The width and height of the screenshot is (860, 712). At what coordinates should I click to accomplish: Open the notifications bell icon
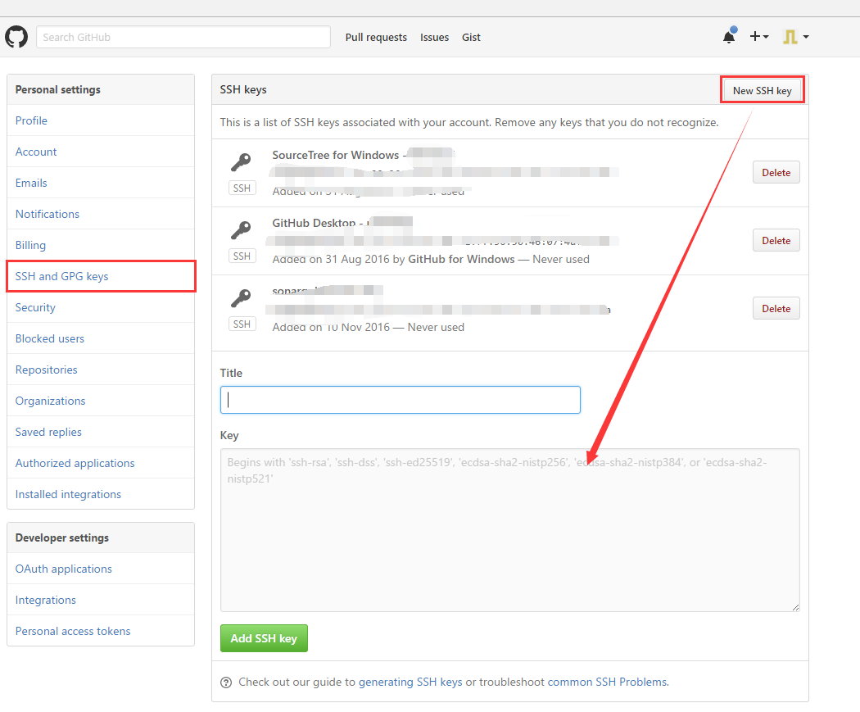click(730, 36)
